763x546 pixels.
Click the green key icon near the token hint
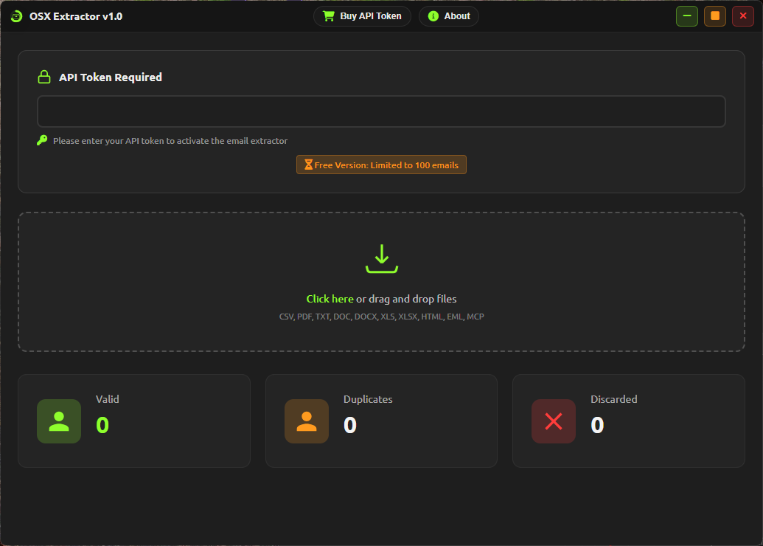[42, 140]
